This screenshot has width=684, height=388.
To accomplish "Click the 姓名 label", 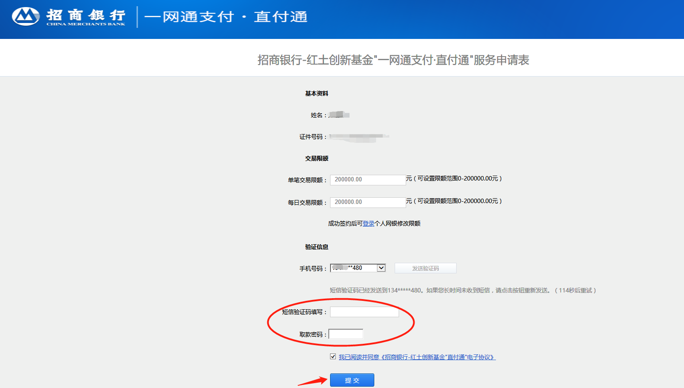I will click(319, 115).
